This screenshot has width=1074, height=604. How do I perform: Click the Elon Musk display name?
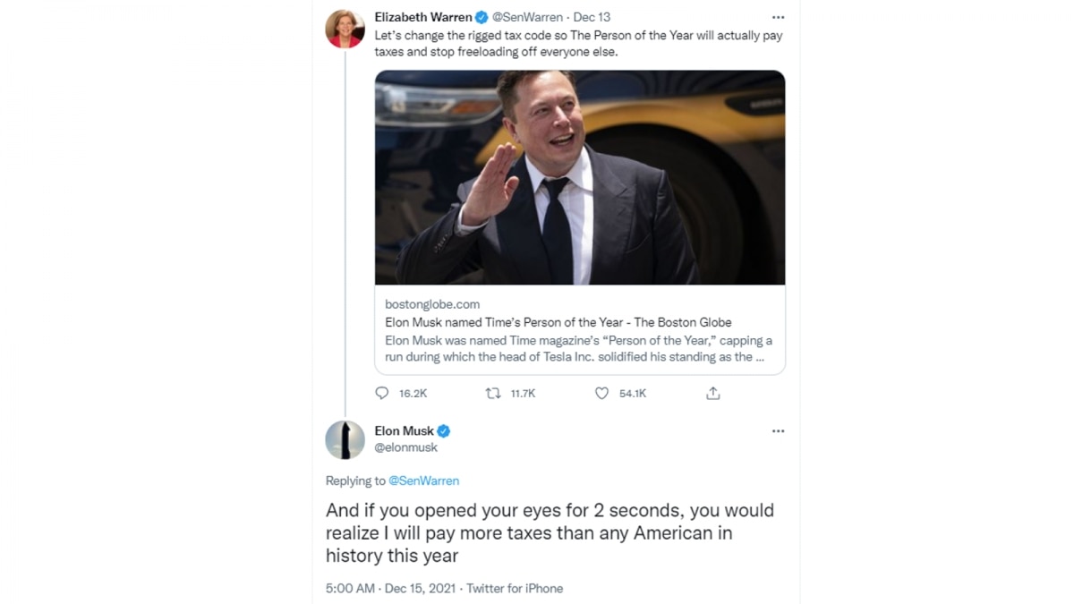click(x=404, y=431)
